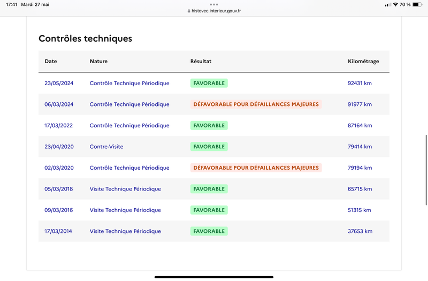The image size is (428, 281).
Task: Click the Contre-Visite entry text
Action: click(x=106, y=147)
